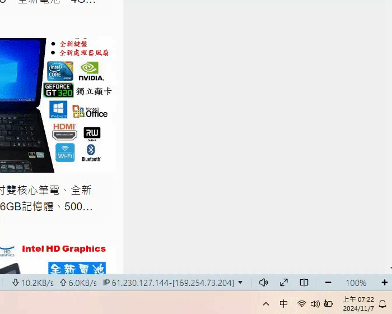Click the 10.2KB/s download speed text
Viewport: 392px width, 314px height.
[38, 283]
